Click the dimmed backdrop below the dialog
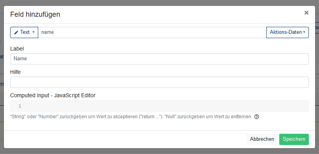319x154 pixels. click(159, 151)
